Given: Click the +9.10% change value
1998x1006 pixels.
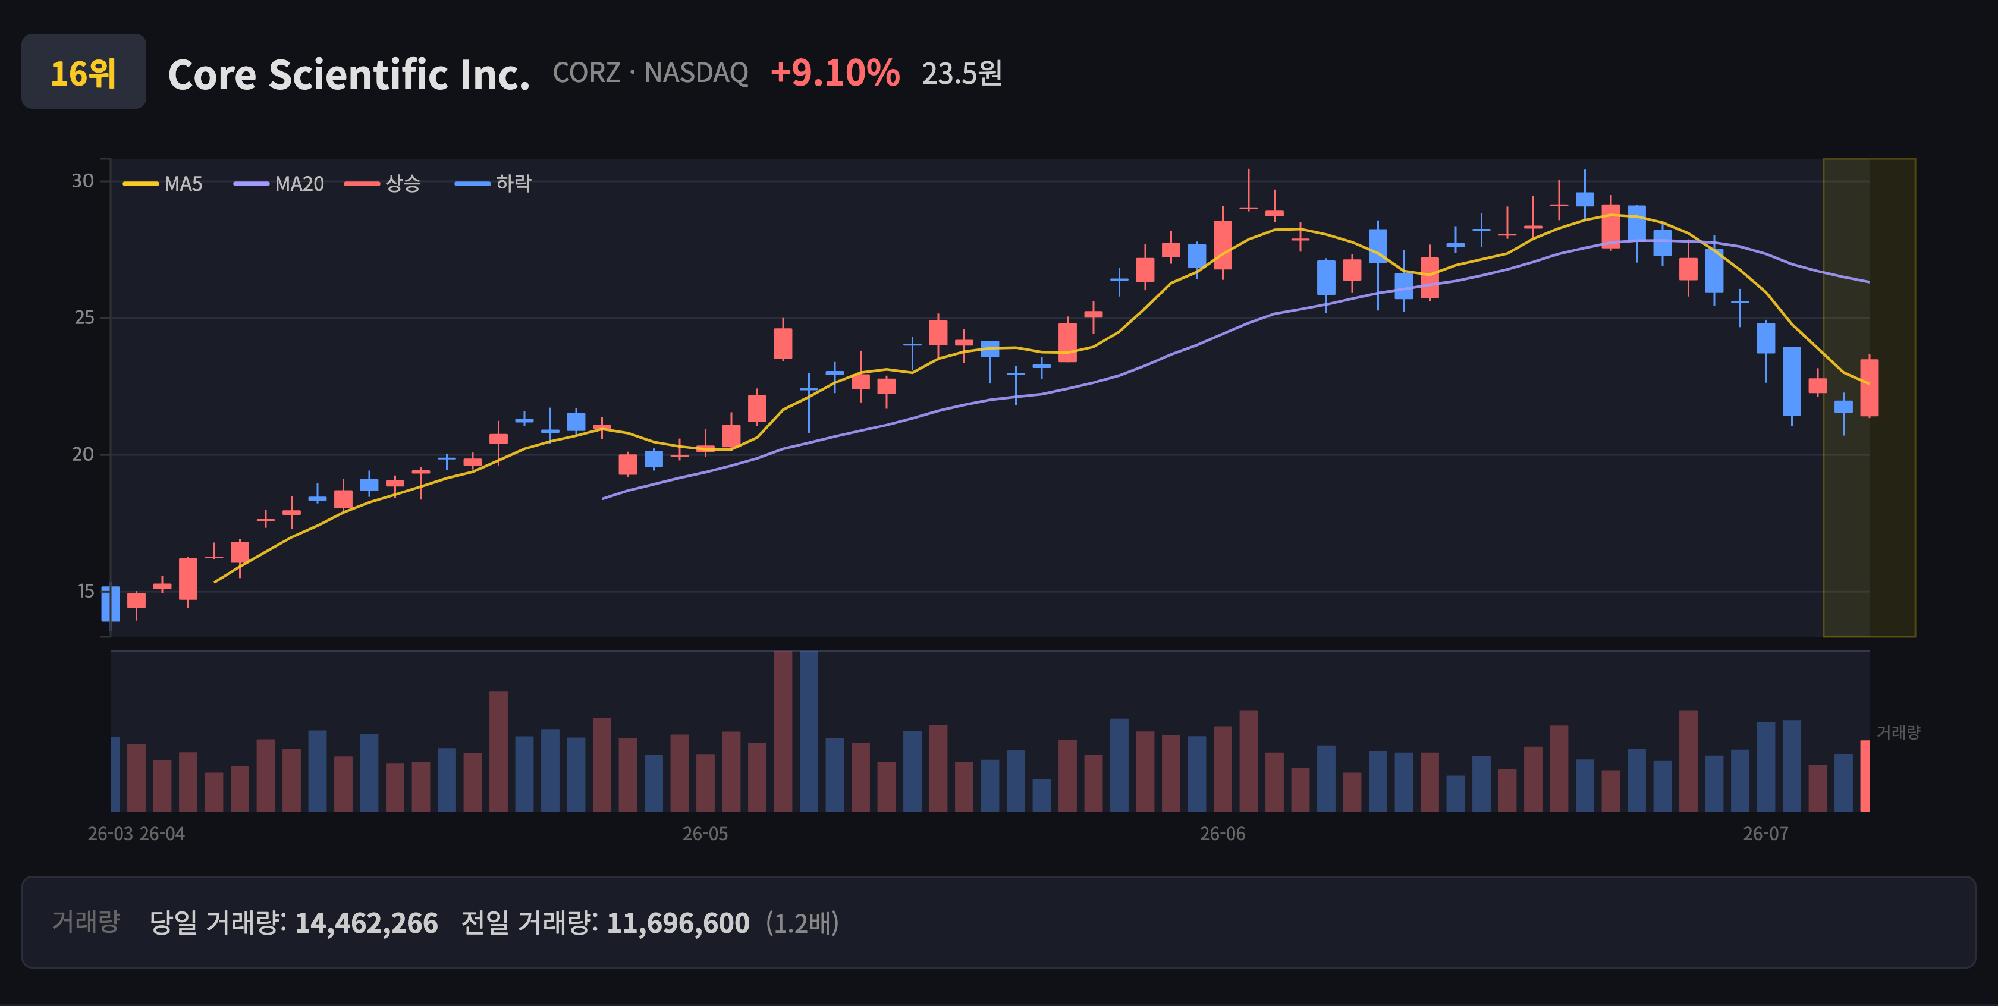Looking at the screenshot, I should [x=834, y=73].
